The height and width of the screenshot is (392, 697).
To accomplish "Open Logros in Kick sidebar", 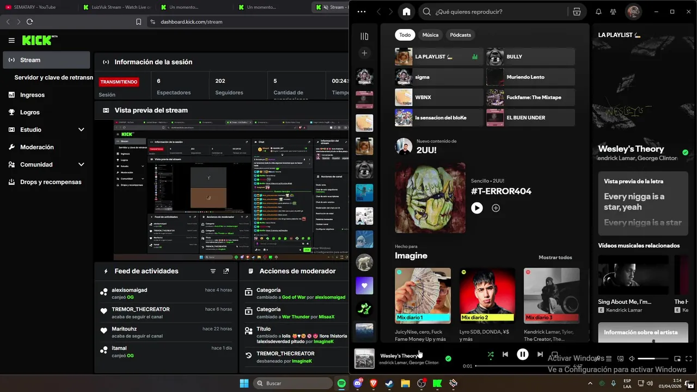I will pos(46,112).
